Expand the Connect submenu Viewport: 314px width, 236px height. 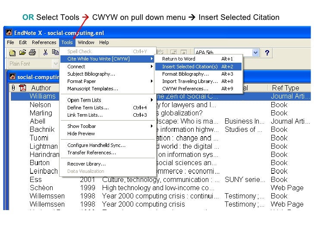[108, 67]
